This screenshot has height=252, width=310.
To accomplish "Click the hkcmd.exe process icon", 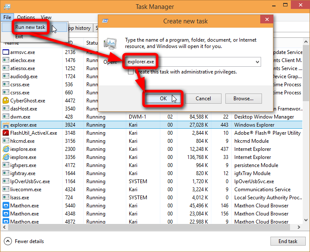I will click(x=6, y=141).
